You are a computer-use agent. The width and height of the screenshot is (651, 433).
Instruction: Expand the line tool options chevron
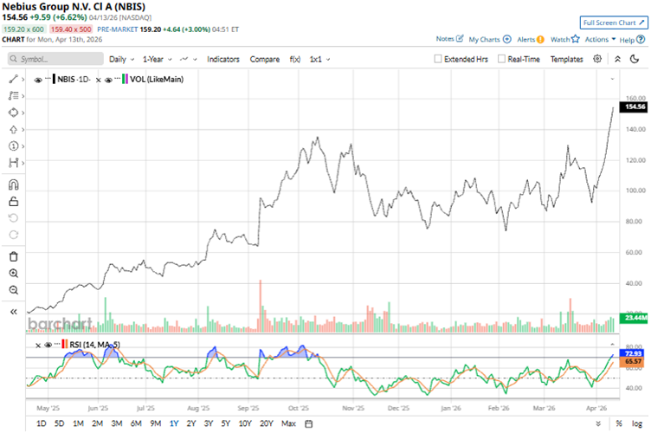tap(23, 80)
